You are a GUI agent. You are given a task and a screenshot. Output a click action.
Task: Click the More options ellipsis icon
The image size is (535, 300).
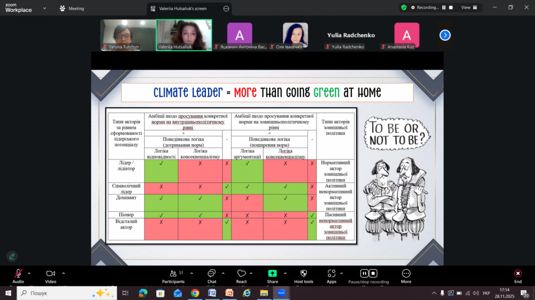click(x=406, y=273)
